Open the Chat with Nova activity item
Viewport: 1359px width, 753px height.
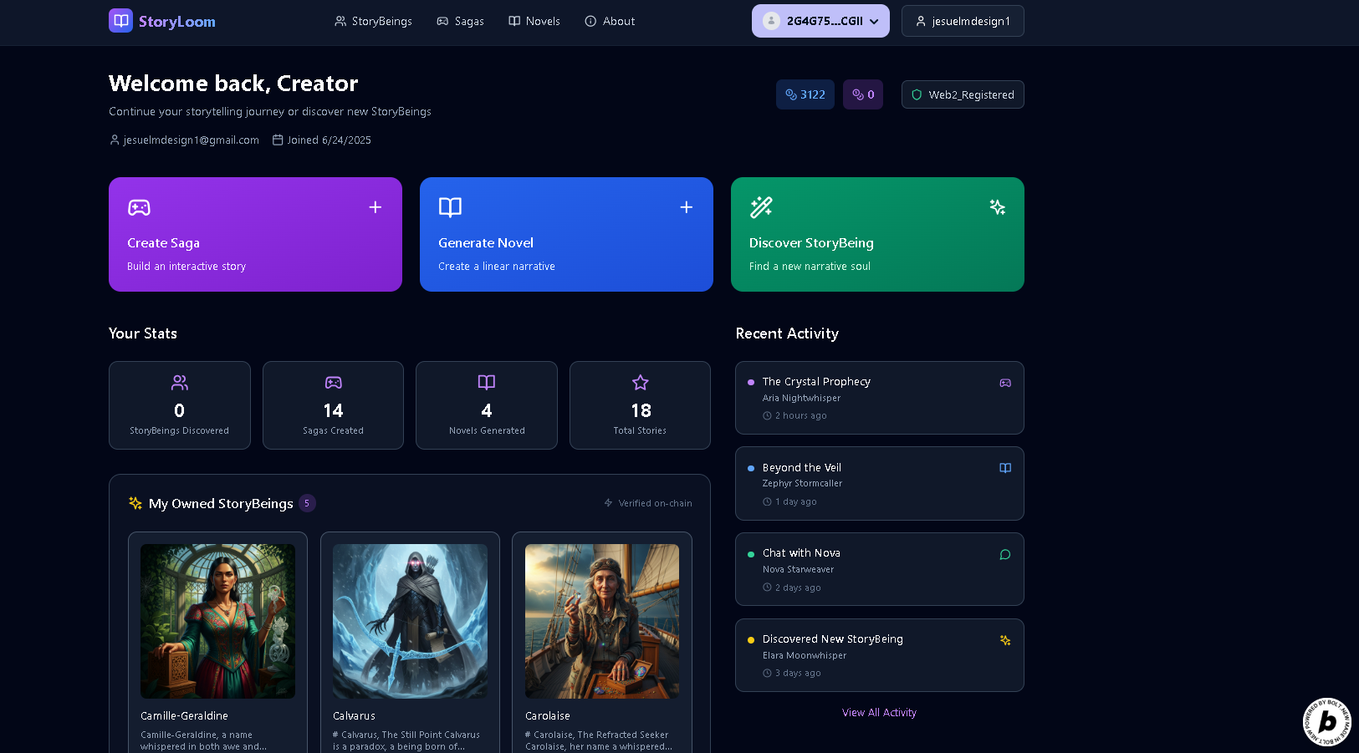click(880, 569)
